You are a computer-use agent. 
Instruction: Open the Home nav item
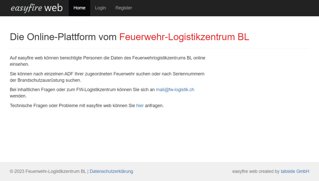point(79,8)
